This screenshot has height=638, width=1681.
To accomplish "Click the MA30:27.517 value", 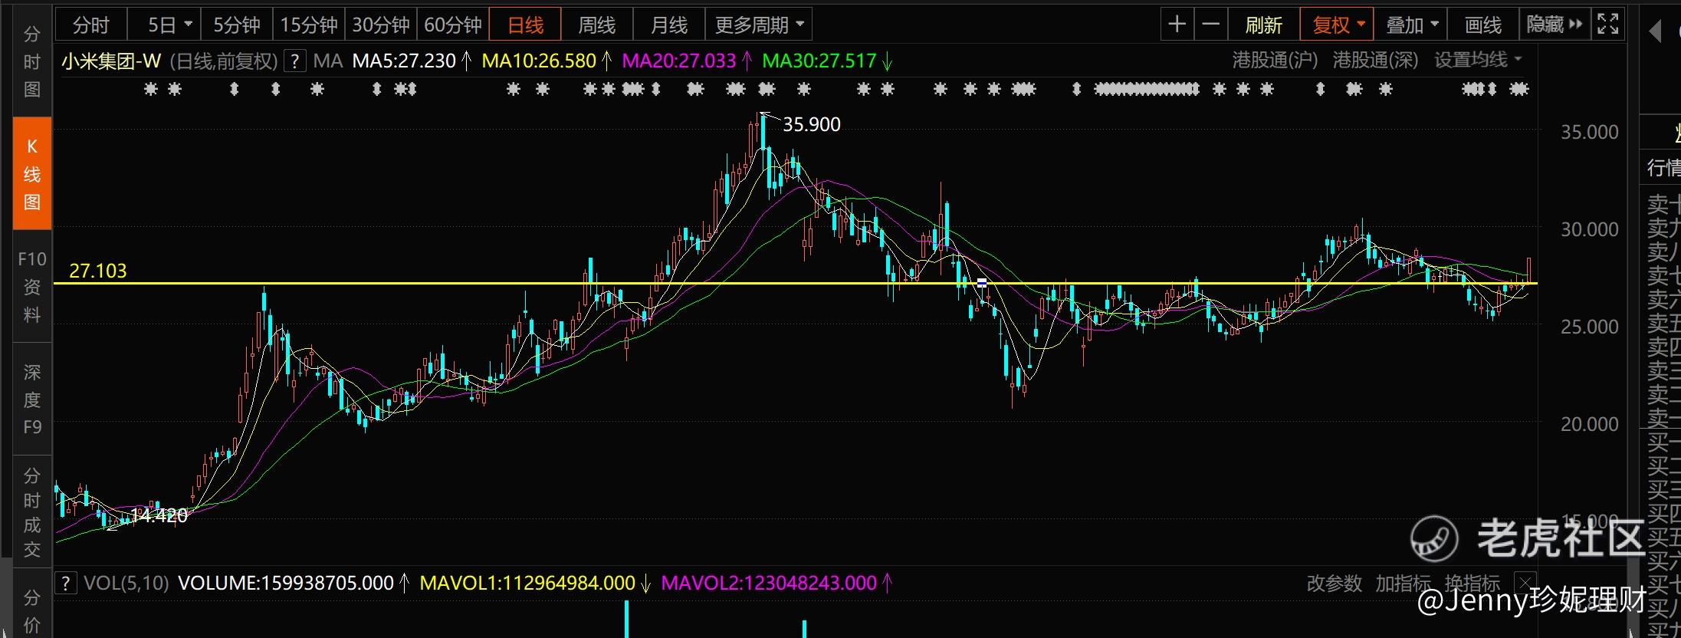I will point(819,61).
